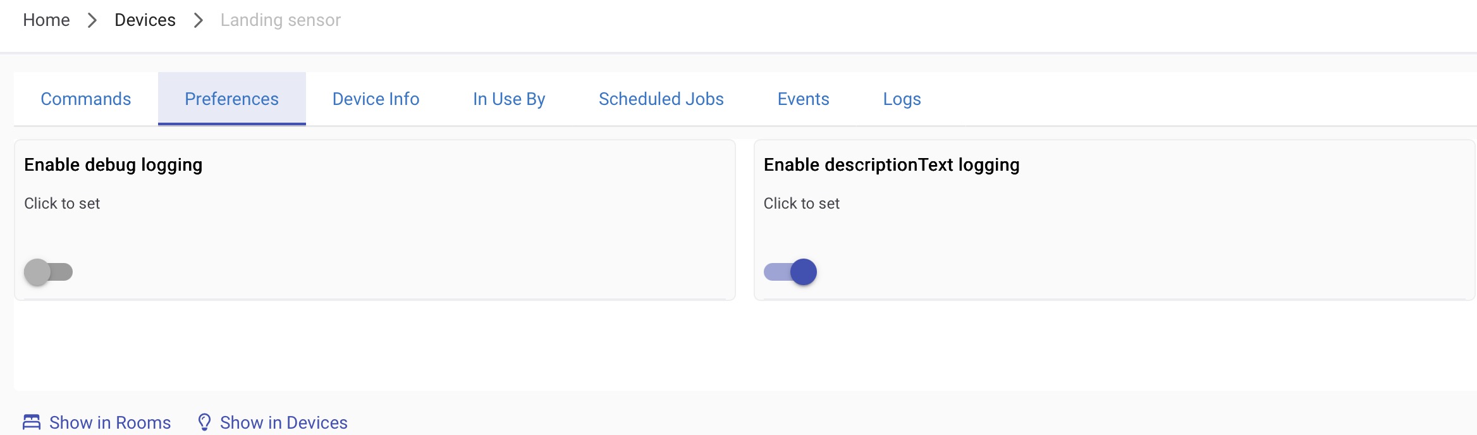1477x435 pixels.
Task: Open the Commands tab
Action: coord(86,99)
